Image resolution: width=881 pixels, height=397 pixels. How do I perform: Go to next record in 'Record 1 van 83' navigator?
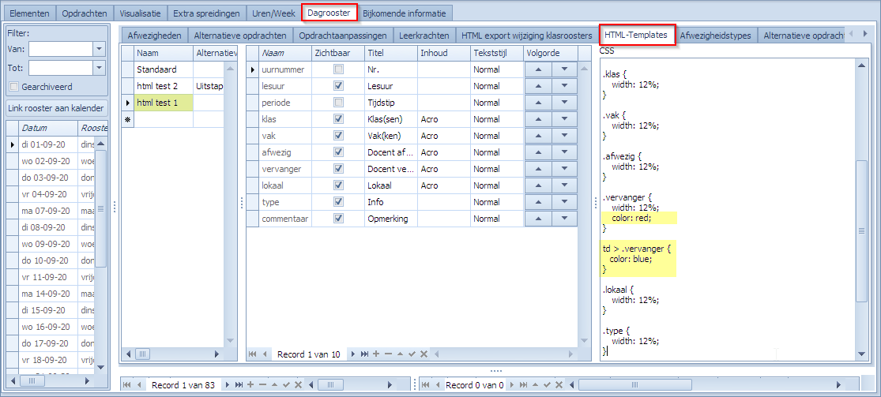coord(228,384)
